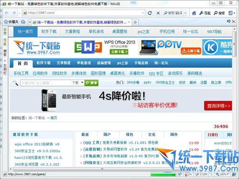Switch to the 绿色 software list tab
The image size is (239, 179).
tap(130, 134)
